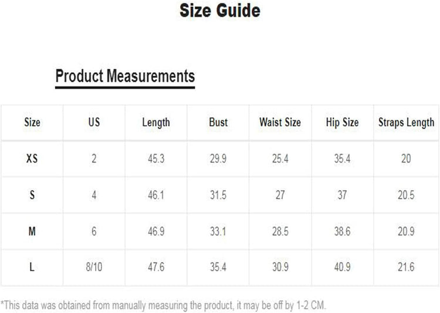Image resolution: width=440 pixels, height=313 pixels.
Task: Select the Straps Length column header
Action: 406,122
